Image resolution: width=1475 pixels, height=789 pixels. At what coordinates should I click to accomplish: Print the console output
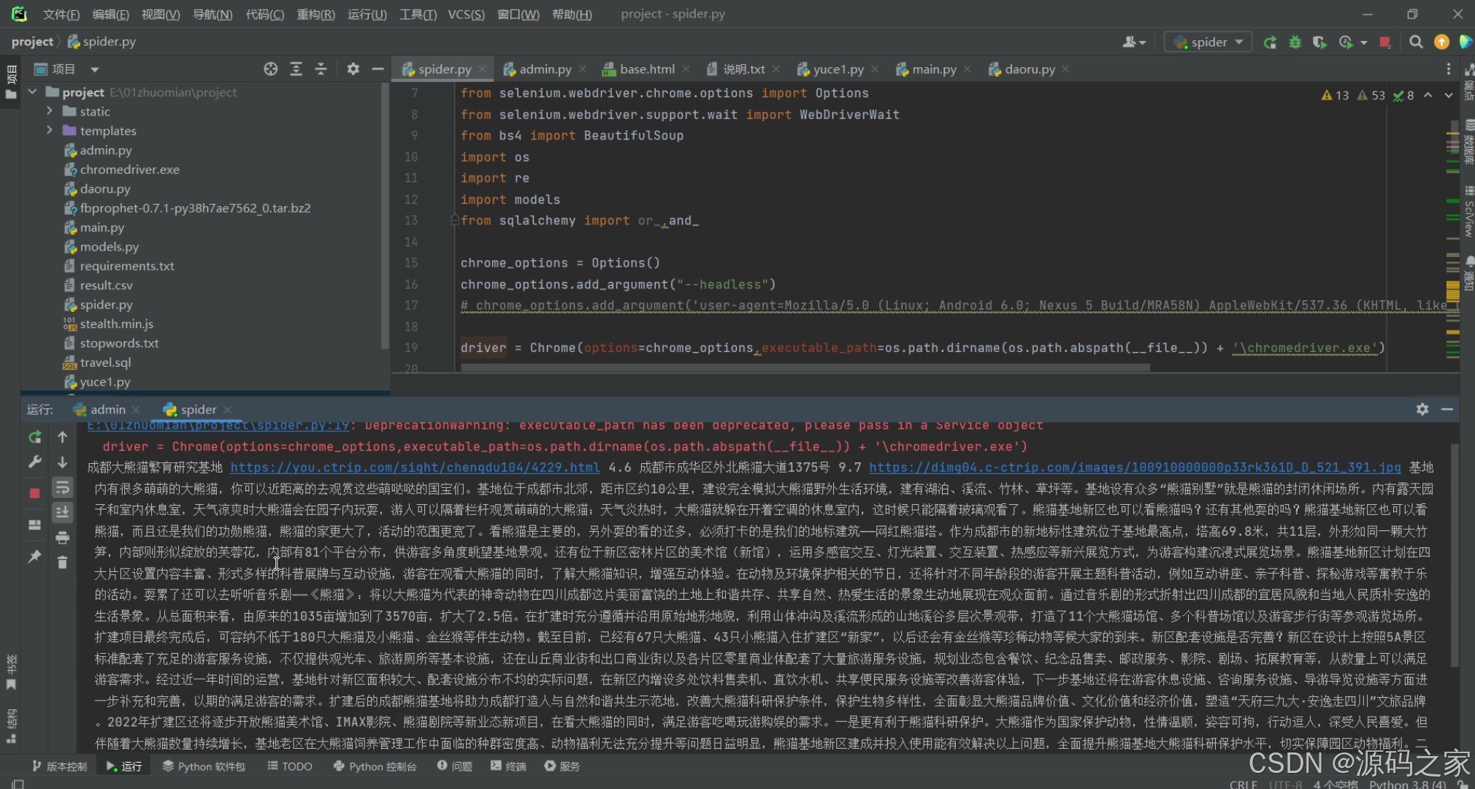[x=62, y=538]
